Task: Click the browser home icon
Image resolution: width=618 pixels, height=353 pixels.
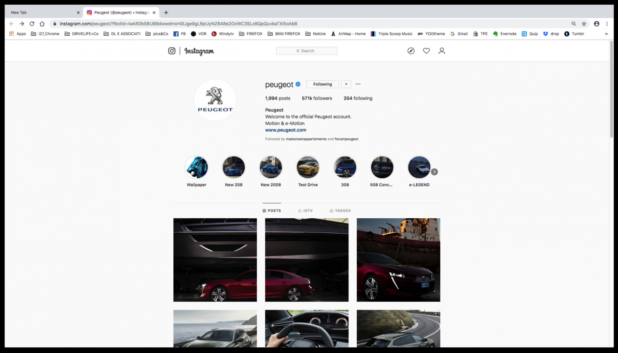Action: (42, 24)
